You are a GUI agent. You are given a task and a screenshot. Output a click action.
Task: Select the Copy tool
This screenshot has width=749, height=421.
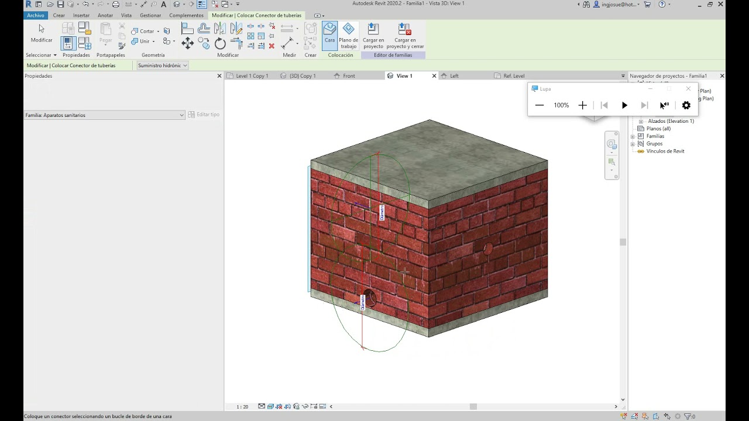204,43
